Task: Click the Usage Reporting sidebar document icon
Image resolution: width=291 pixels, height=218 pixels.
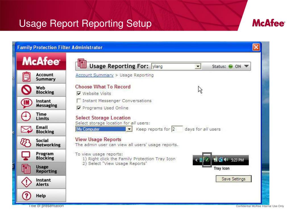Action: coord(26,169)
